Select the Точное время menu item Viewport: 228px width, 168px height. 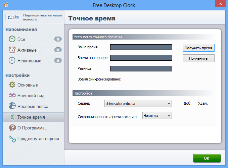tap(33, 117)
